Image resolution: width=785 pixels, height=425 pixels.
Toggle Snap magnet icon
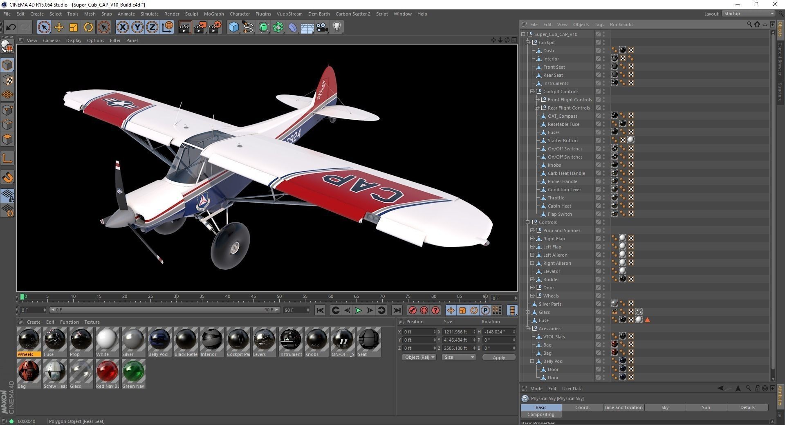click(x=7, y=177)
